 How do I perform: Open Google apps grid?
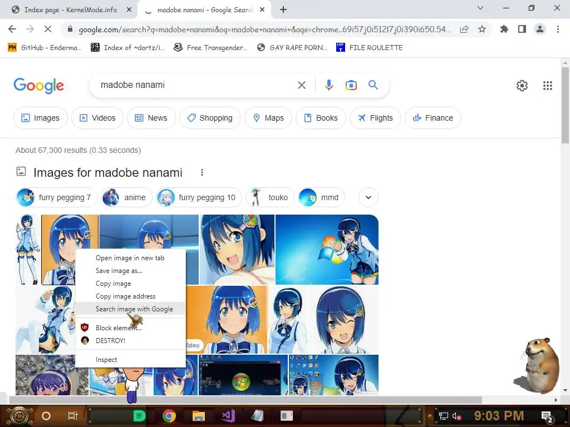(x=548, y=86)
